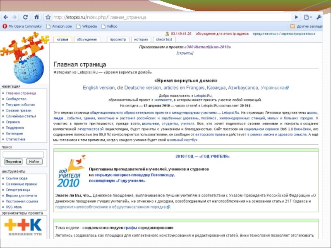Open Случайная статья in navigation sidebar
This screenshot has width=331, height=248.
pos(21,116)
